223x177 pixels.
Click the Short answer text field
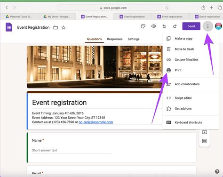point(72,150)
